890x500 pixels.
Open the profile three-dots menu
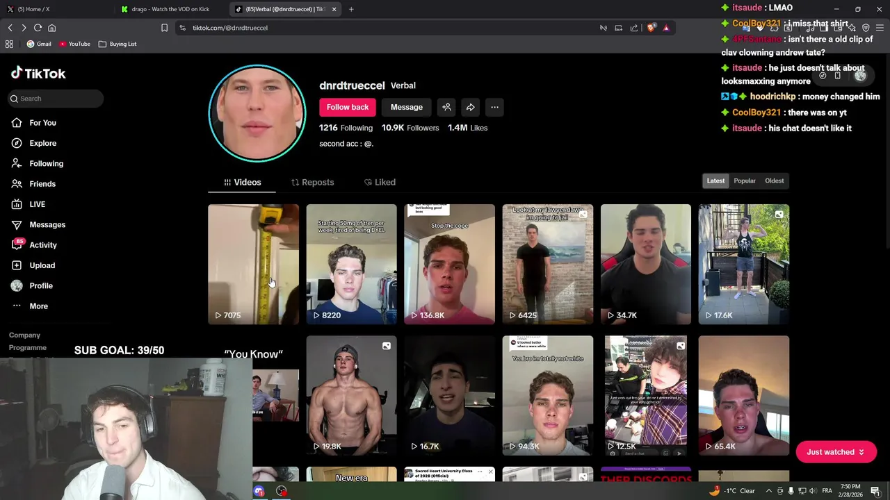(x=494, y=107)
